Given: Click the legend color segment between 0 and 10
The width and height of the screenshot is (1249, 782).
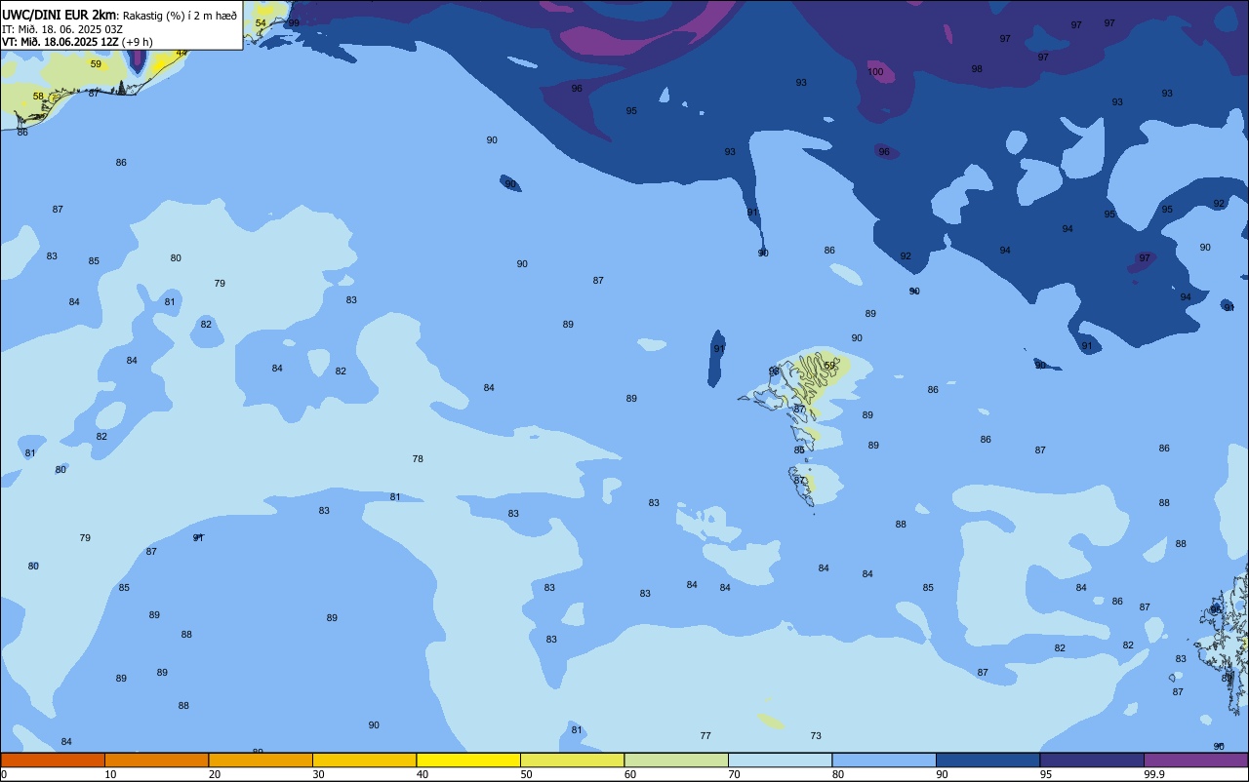Looking at the screenshot, I should [53, 760].
